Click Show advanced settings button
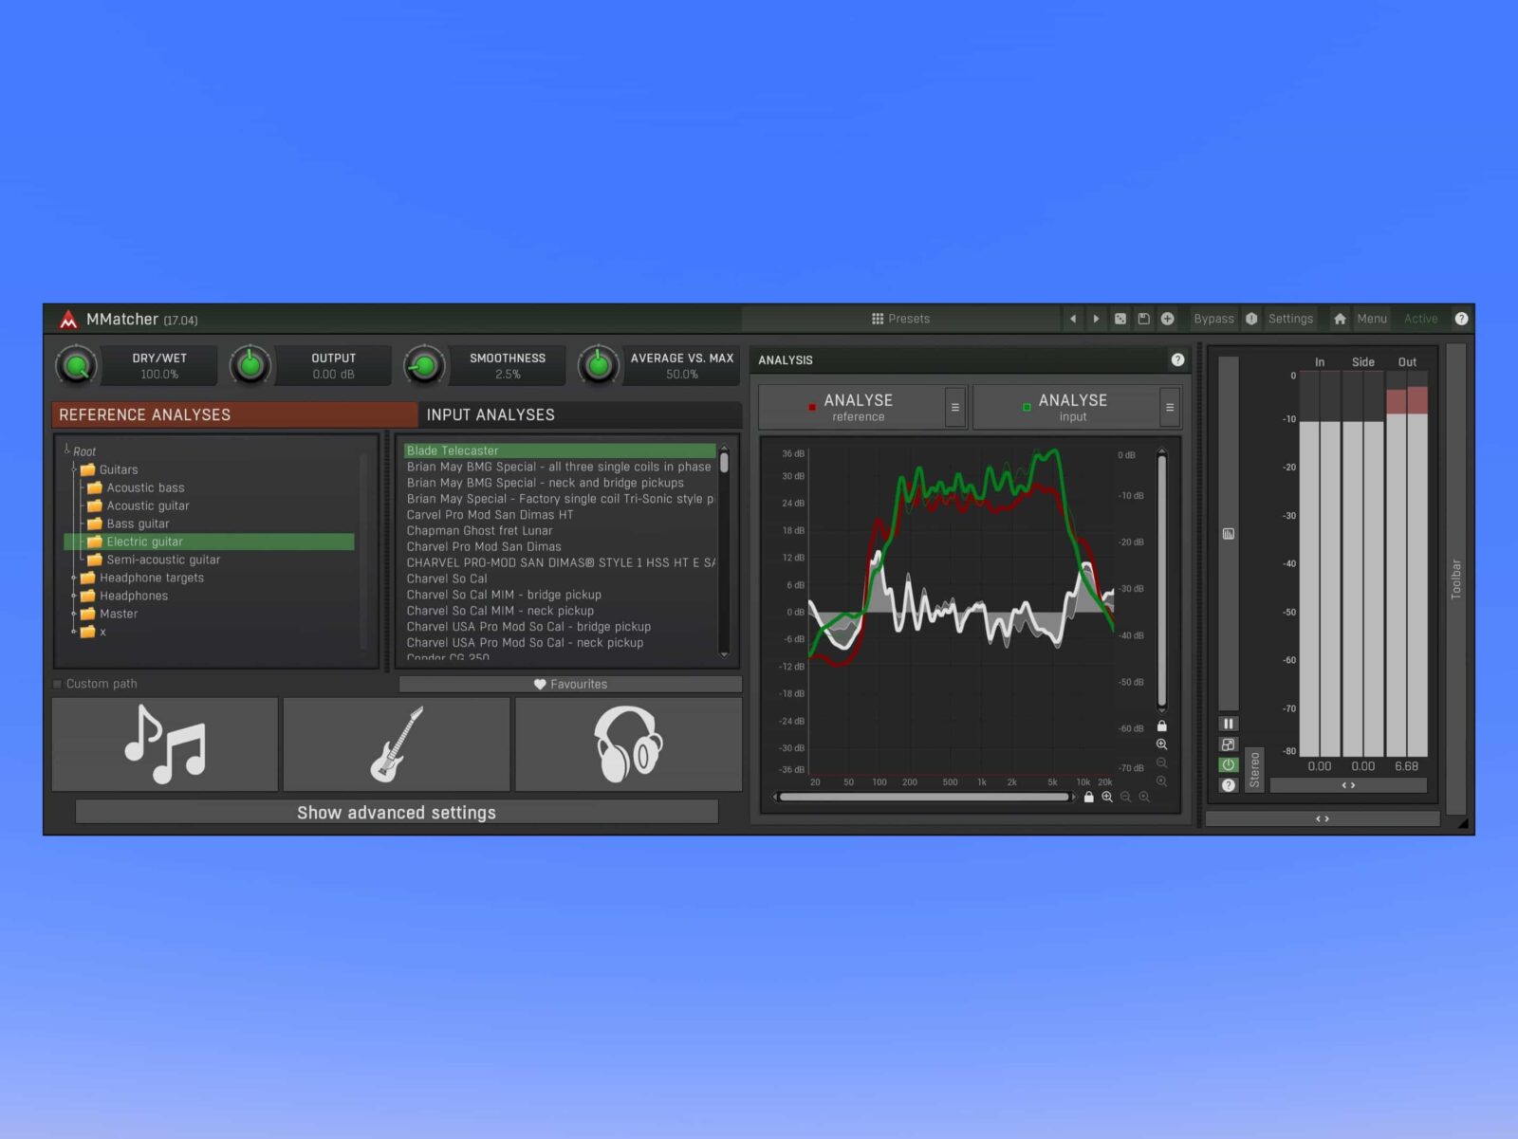 coord(397,812)
